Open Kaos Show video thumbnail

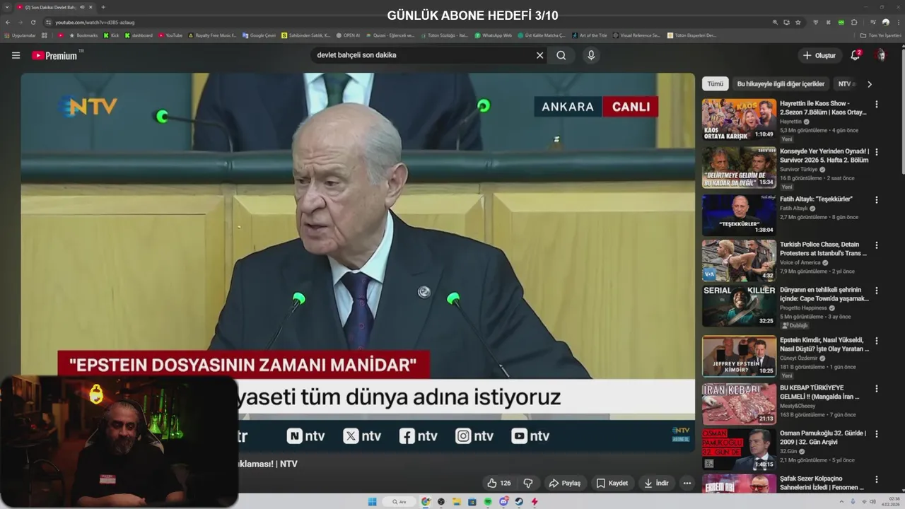click(x=739, y=119)
